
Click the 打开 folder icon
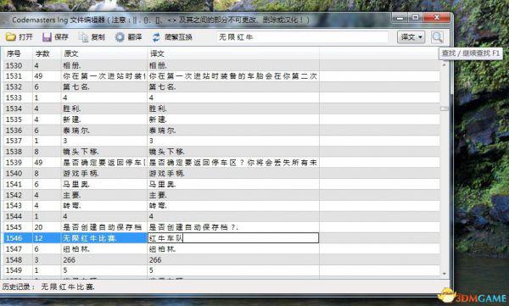(11, 37)
